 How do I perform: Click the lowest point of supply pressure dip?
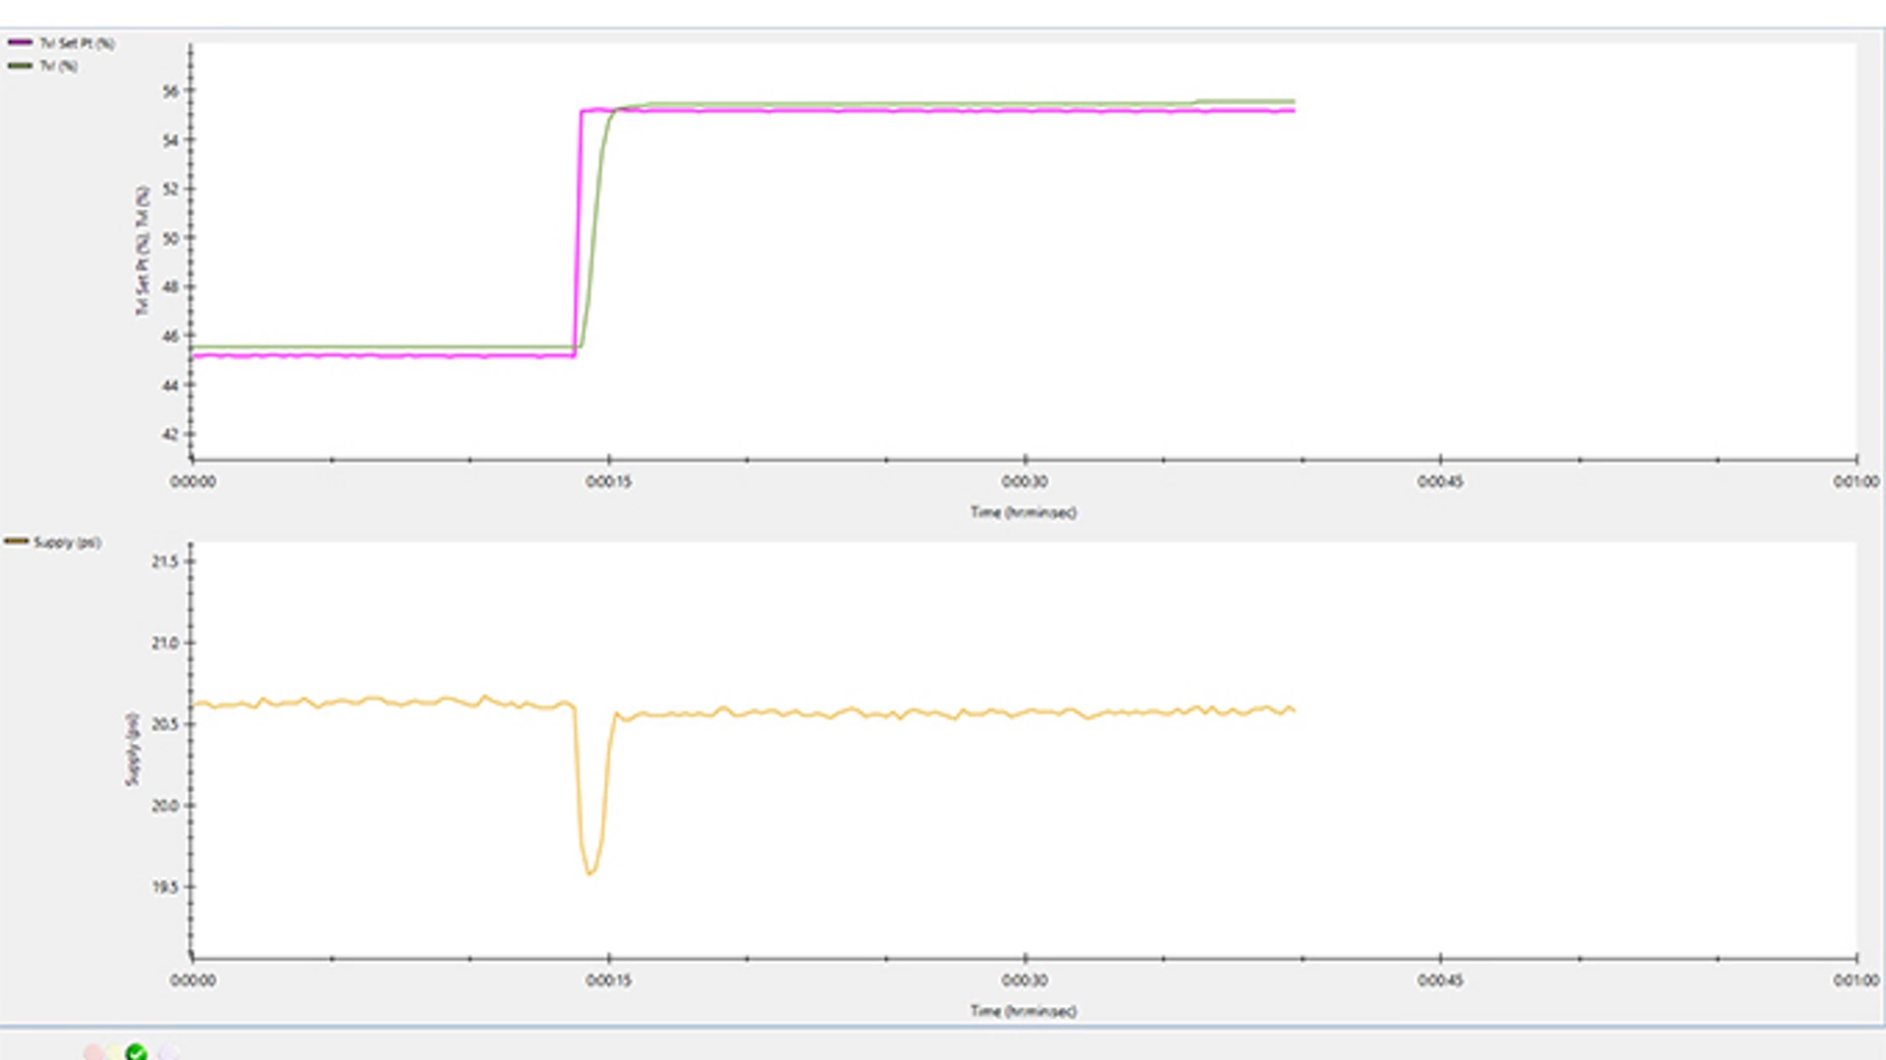(x=589, y=874)
